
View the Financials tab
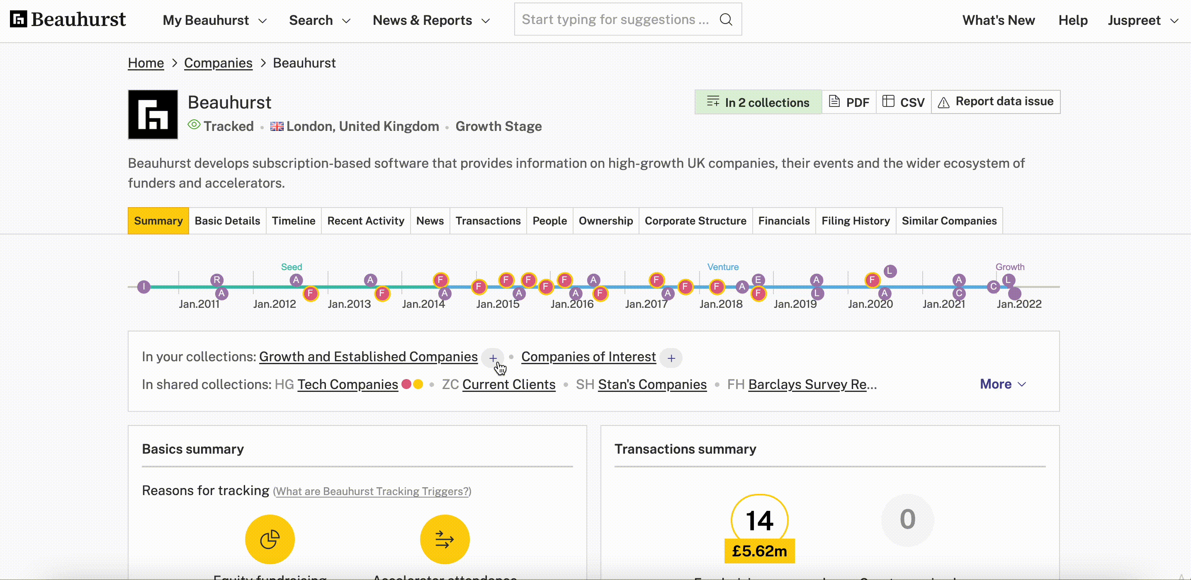784,221
